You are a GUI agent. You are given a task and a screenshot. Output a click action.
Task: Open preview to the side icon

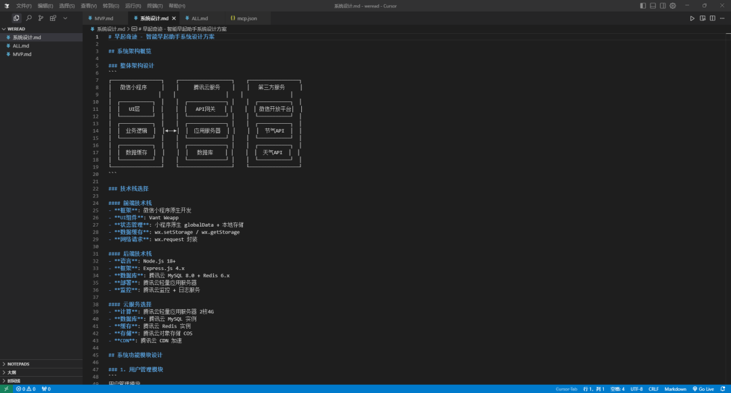point(703,19)
